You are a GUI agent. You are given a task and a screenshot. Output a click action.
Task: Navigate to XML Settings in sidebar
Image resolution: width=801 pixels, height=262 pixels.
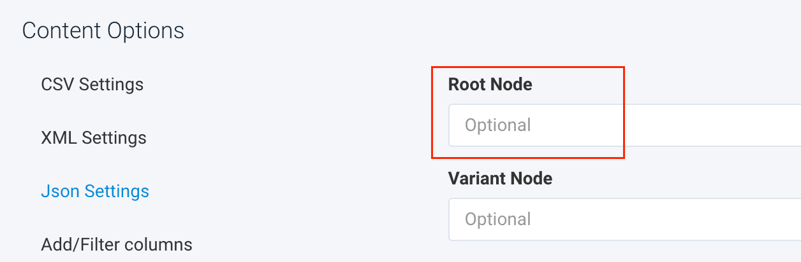click(x=93, y=137)
